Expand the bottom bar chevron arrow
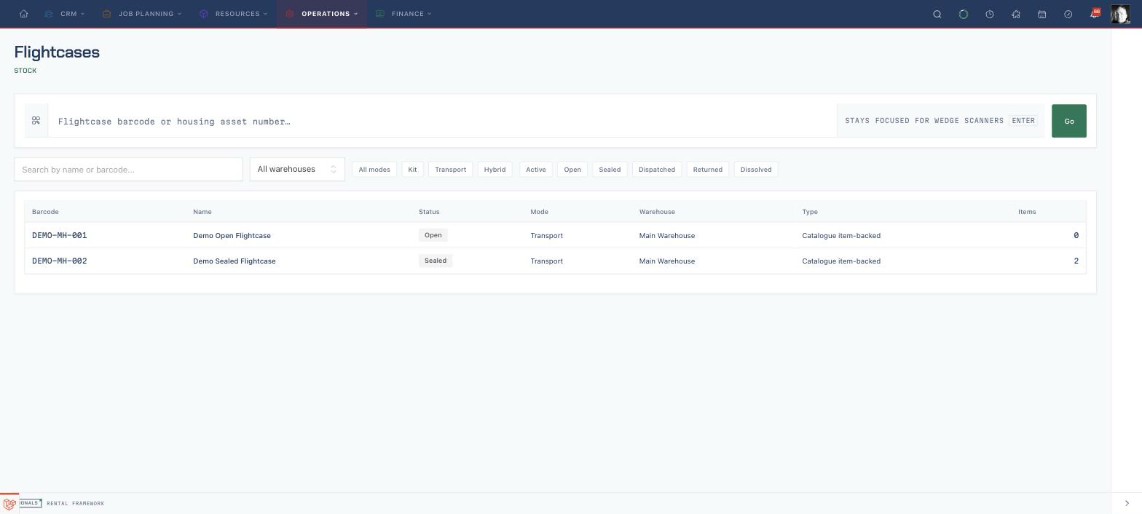This screenshot has height=514, width=1142. 1127,503
